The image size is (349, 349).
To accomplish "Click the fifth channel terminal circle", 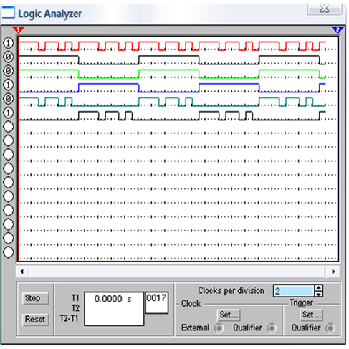I will [9, 99].
